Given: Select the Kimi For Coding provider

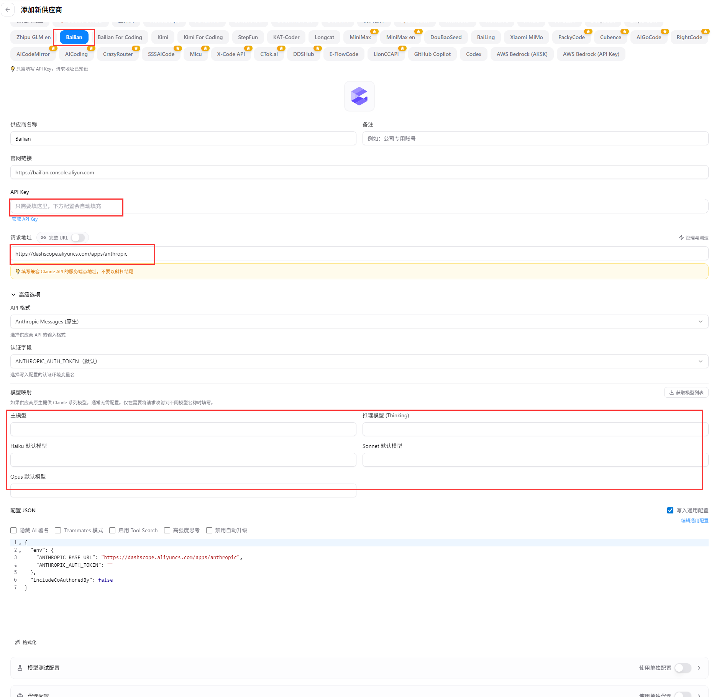Looking at the screenshot, I should [203, 37].
